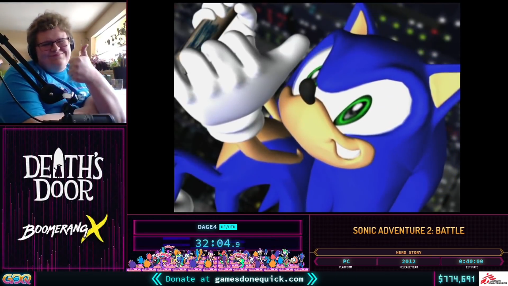The width and height of the screenshot is (508, 286).
Task: Click the RELEASE YEAR caption label
Action: [x=409, y=267]
